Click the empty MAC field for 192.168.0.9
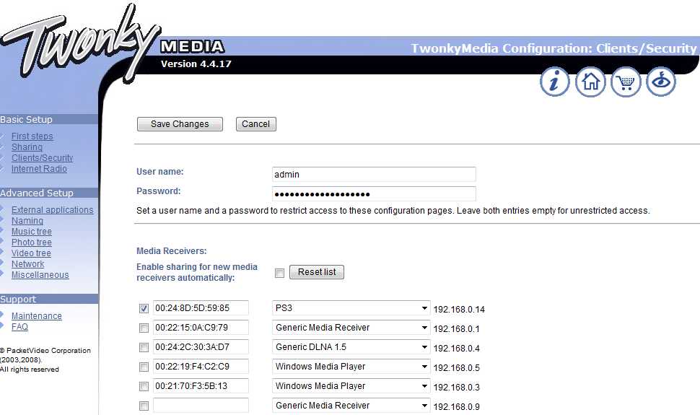Viewport: 700px width, 415px height. coord(201,405)
